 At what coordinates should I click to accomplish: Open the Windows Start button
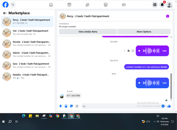[x=3, y=121]
